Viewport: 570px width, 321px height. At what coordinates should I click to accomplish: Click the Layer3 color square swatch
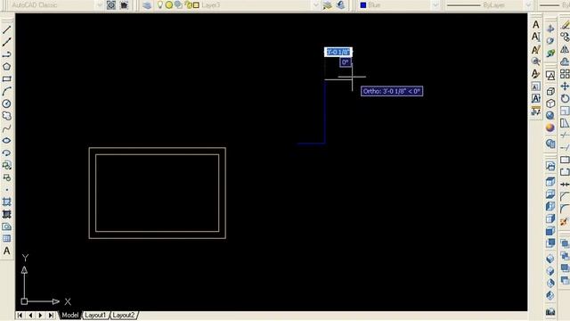(x=196, y=5)
